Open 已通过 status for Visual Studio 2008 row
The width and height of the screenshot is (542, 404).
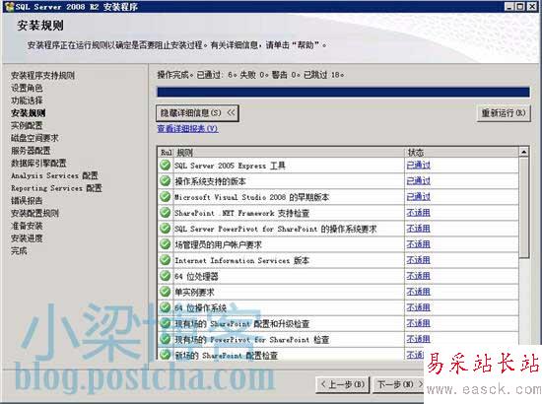point(419,197)
